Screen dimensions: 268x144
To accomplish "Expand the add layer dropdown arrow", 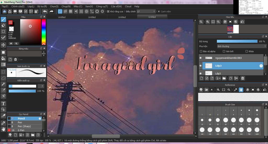I will tap(220, 78).
